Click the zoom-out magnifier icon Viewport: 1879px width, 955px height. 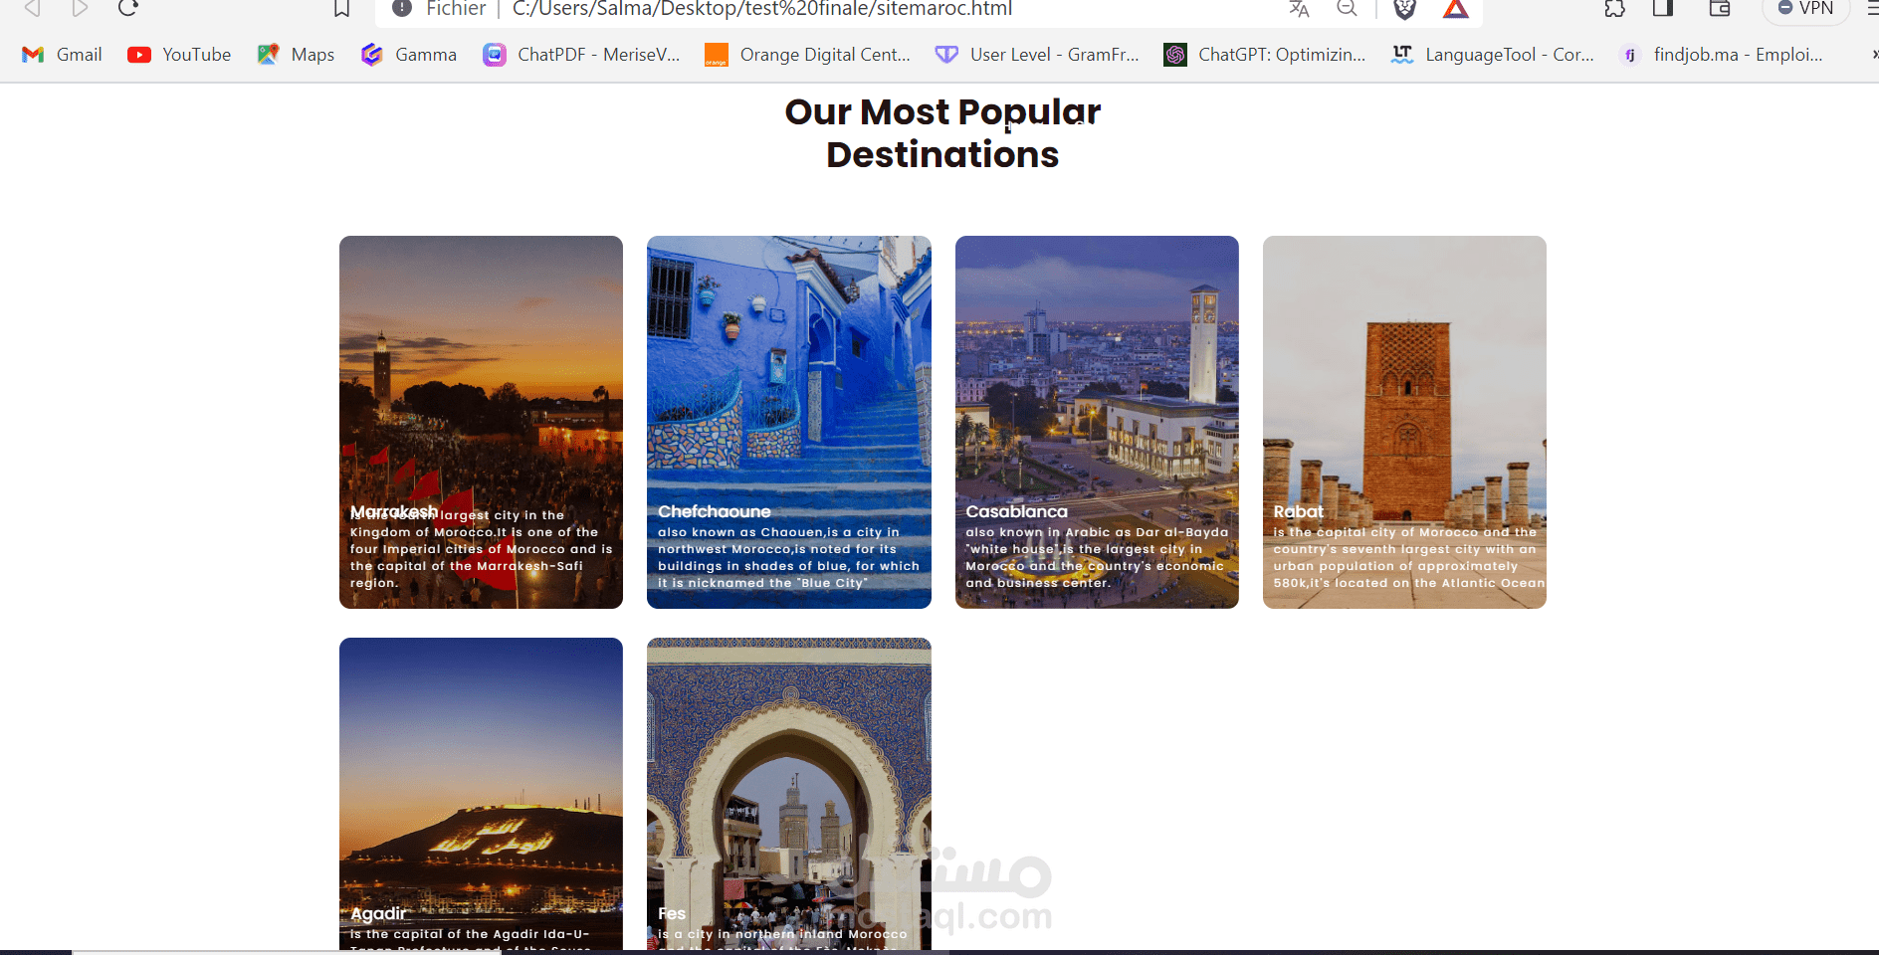click(x=1347, y=9)
